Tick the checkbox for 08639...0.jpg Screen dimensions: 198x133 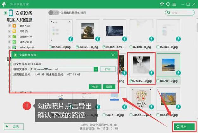pyautogui.click(x=158, y=115)
